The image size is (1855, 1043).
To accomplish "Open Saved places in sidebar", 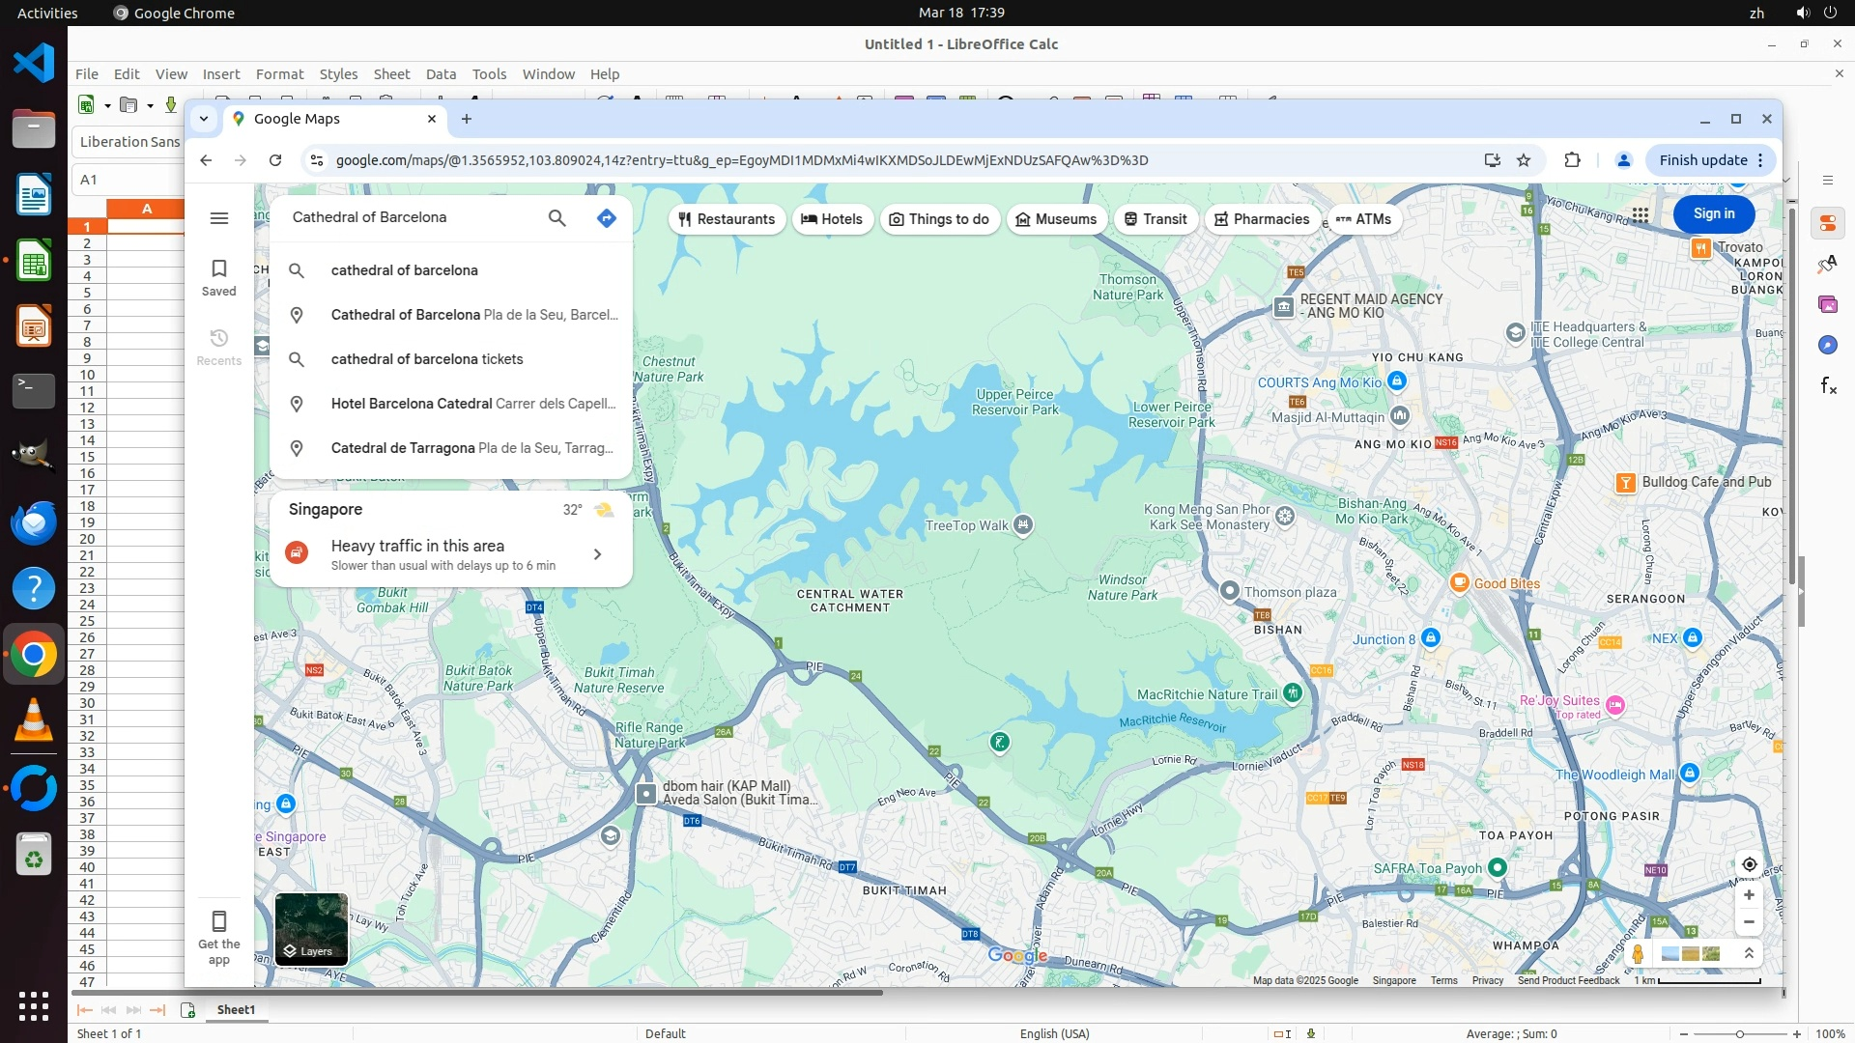I will coord(219,277).
